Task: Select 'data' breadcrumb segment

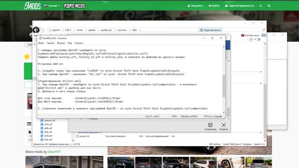Action: click(x=135, y=30)
